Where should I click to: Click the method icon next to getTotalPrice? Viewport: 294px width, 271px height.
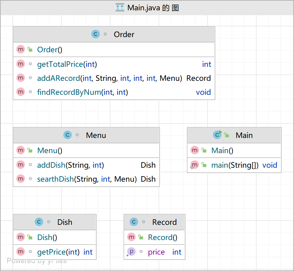click(x=21, y=64)
